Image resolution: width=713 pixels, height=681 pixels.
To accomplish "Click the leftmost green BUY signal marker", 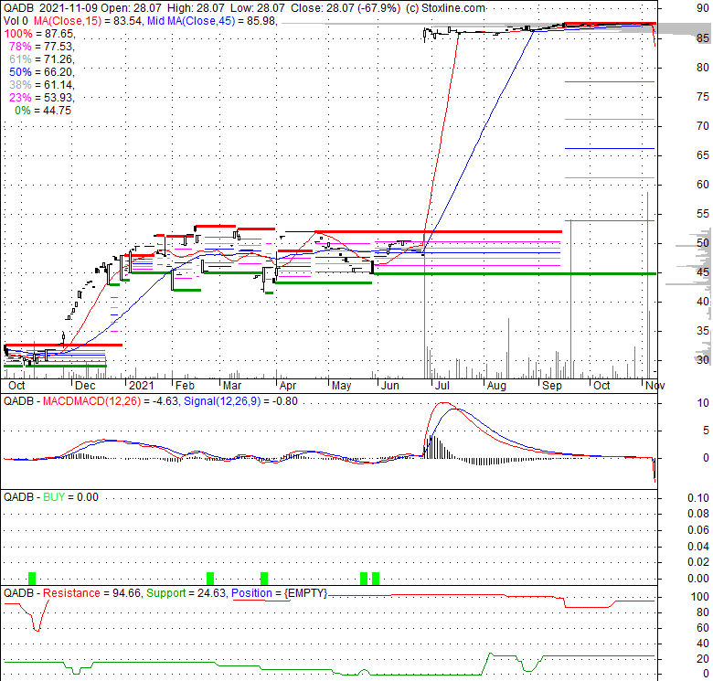I will pos(32,578).
